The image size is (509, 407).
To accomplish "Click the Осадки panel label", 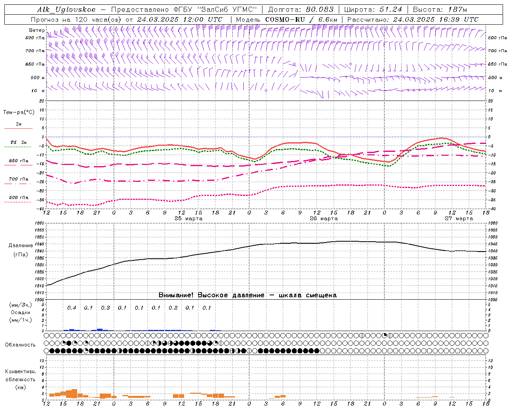I will click(21, 312).
